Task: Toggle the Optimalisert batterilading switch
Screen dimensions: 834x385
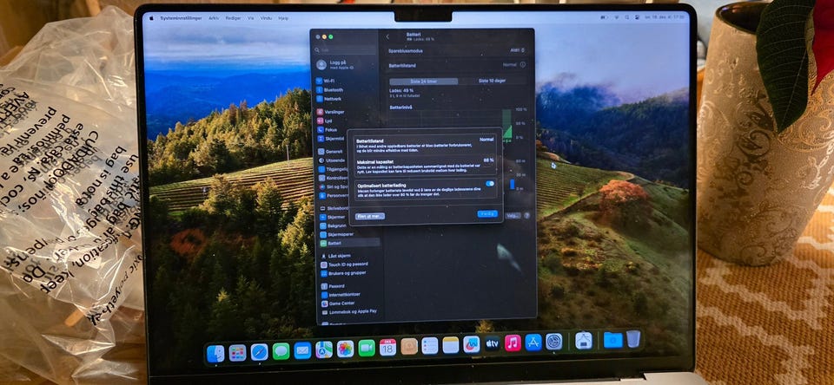Action: coord(490,184)
